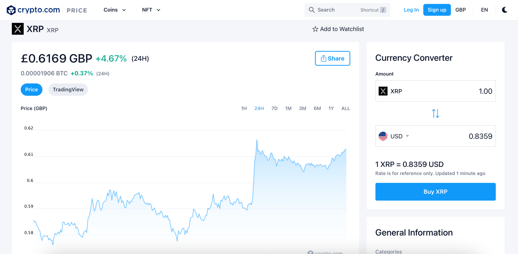Click the Log In link
The height and width of the screenshot is (254, 518).
pyautogui.click(x=411, y=10)
